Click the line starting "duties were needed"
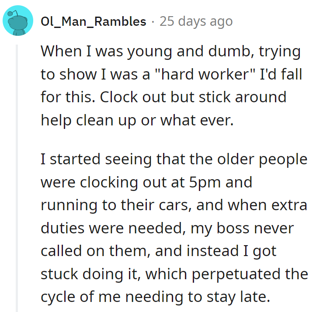This screenshot has width=323, height=312. tap(167, 228)
